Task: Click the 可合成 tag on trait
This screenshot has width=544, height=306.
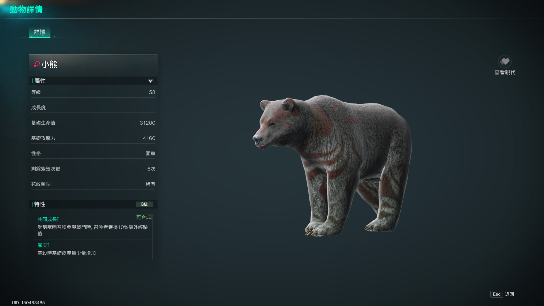Action: click(x=143, y=217)
